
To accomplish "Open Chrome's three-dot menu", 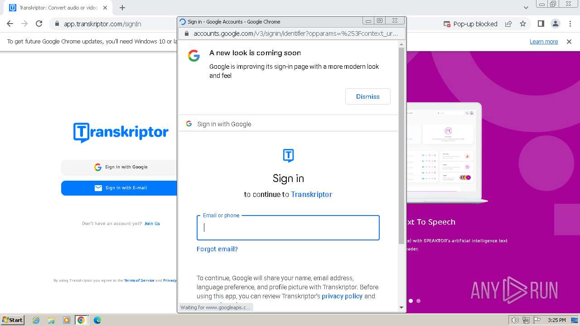I will point(570,24).
